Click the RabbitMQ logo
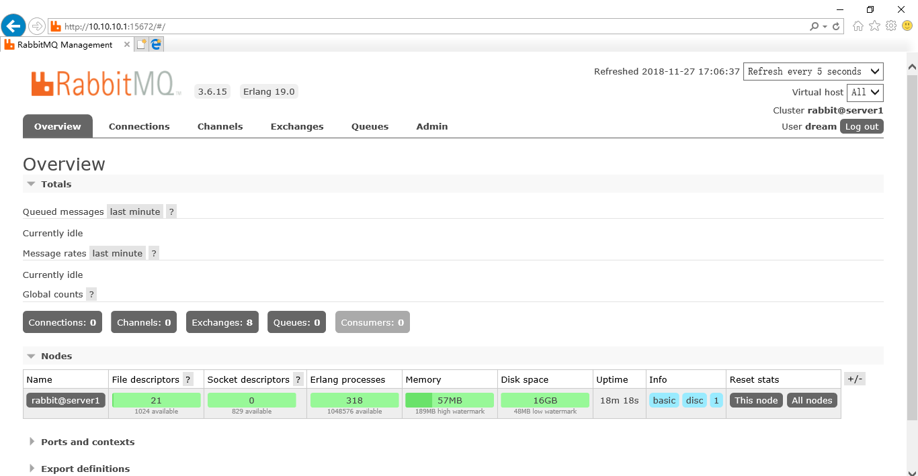This screenshot has width=918, height=476. click(x=104, y=81)
